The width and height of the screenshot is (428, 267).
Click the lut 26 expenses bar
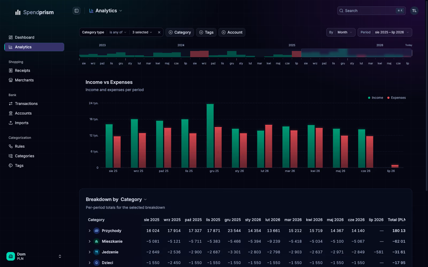click(269, 146)
